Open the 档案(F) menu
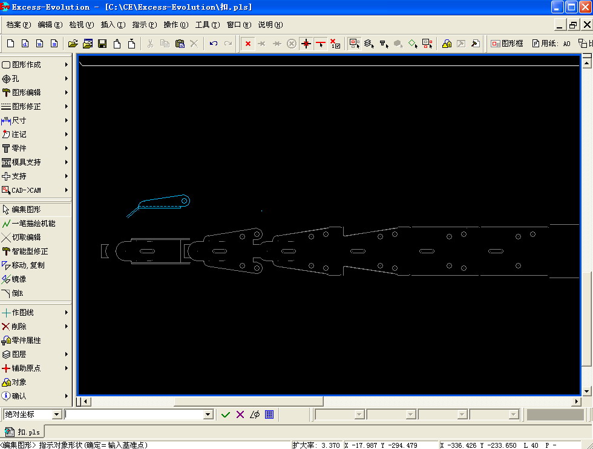593x449 pixels. pyautogui.click(x=19, y=25)
